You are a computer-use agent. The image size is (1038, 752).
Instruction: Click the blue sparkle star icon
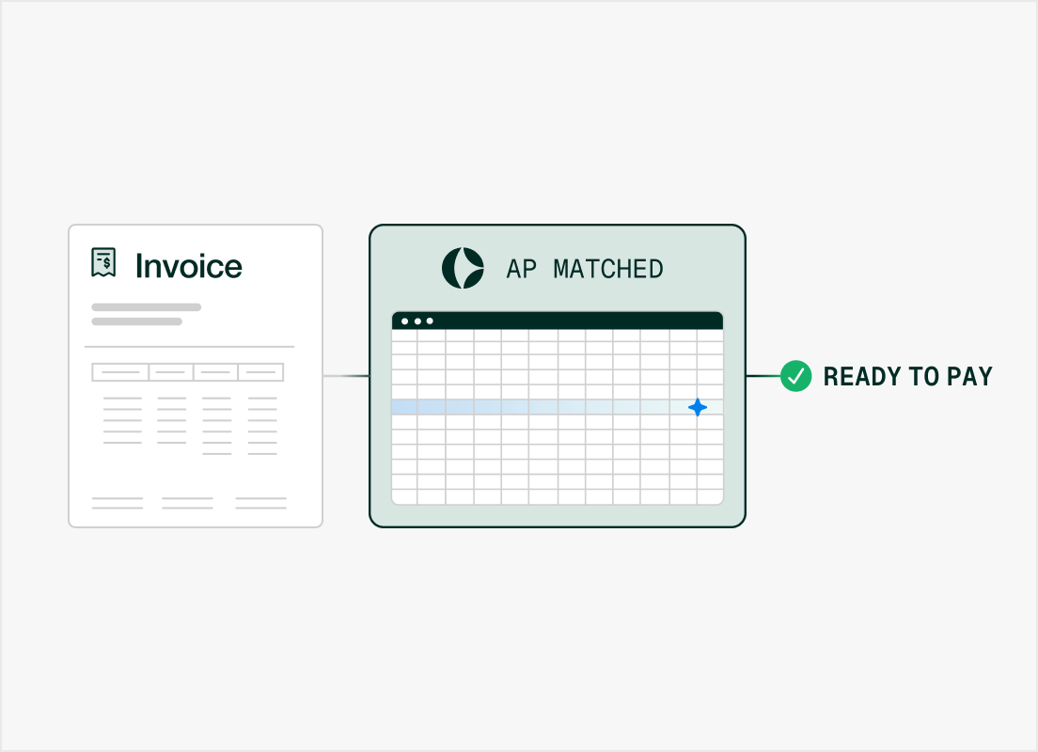tap(697, 407)
